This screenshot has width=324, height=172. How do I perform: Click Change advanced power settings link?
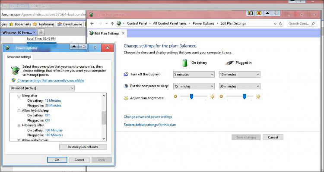click(148, 117)
